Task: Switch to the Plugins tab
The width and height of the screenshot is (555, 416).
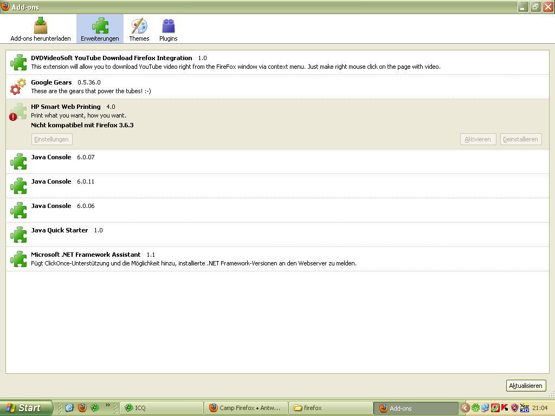Action: click(x=168, y=29)
